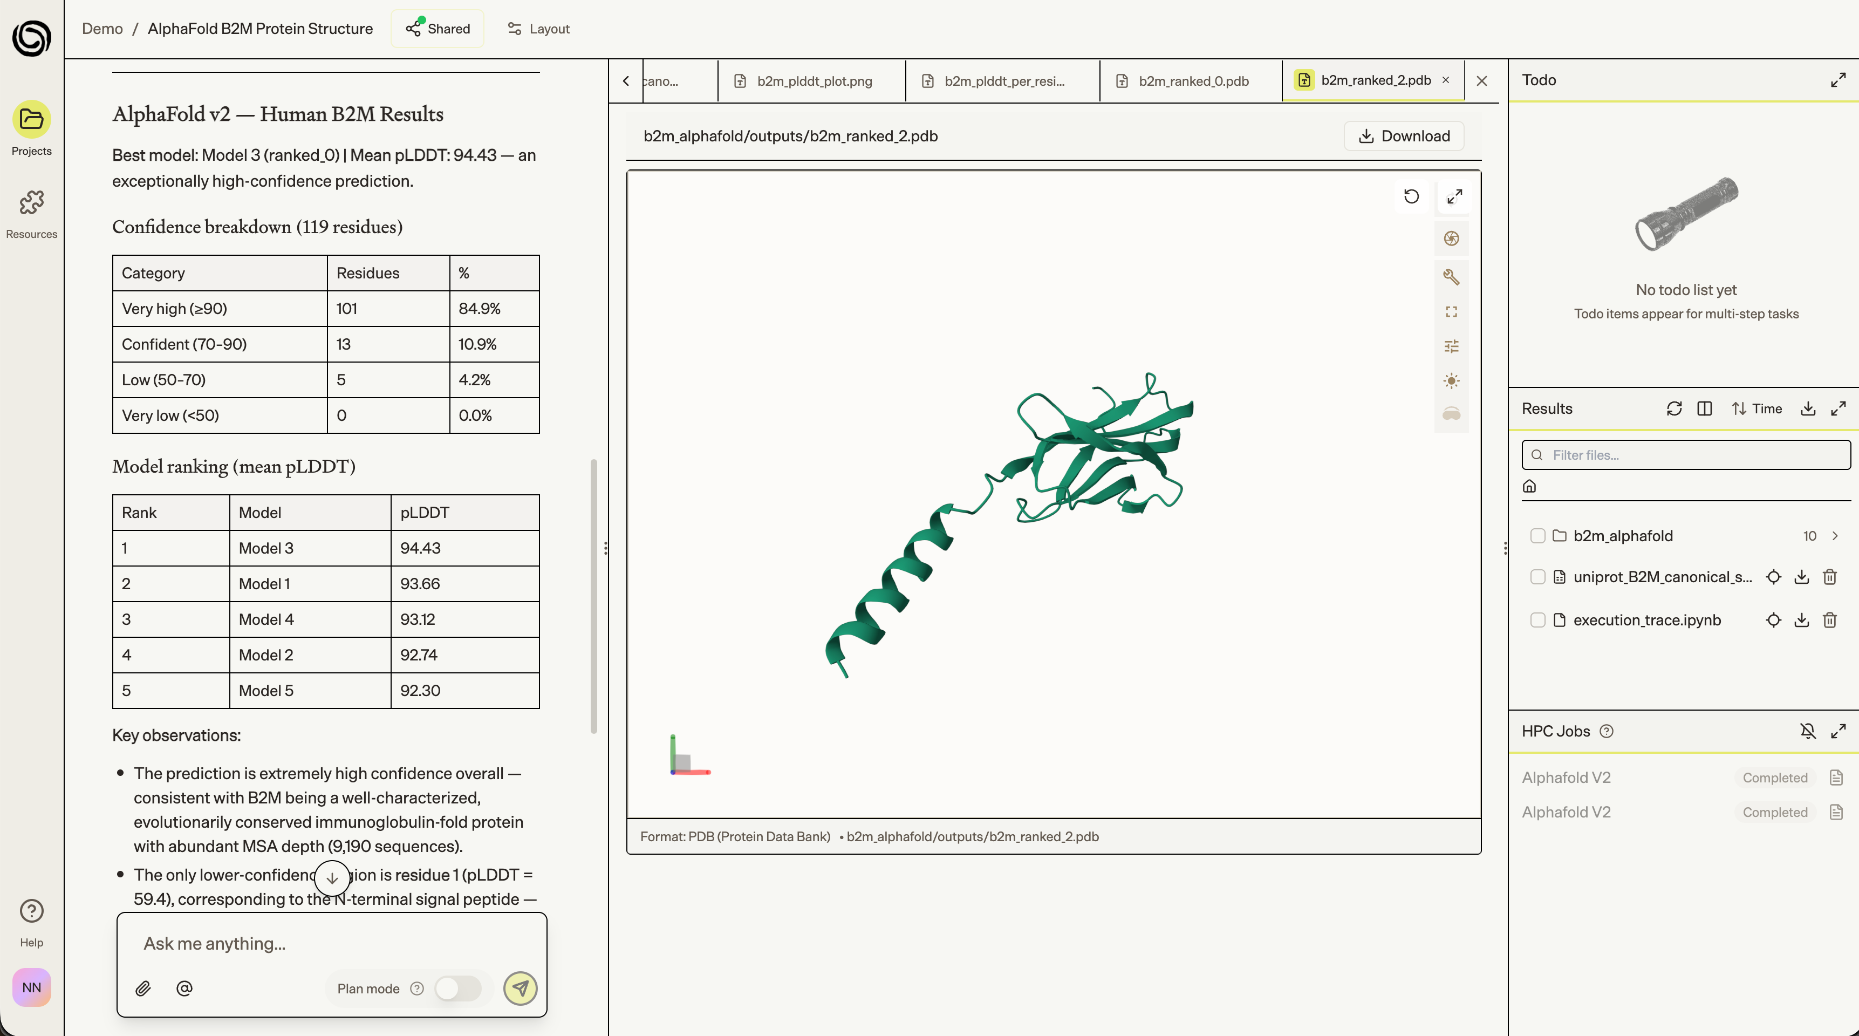
Task: Open log for first Alphafold V2 job
Action: pos(1836,778)
